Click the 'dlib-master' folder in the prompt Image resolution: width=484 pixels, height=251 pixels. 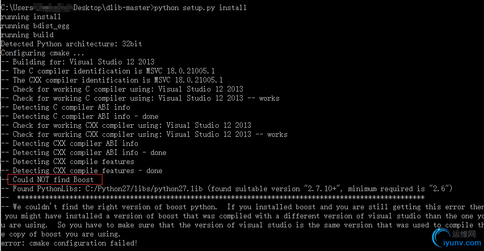click(128, 8)
